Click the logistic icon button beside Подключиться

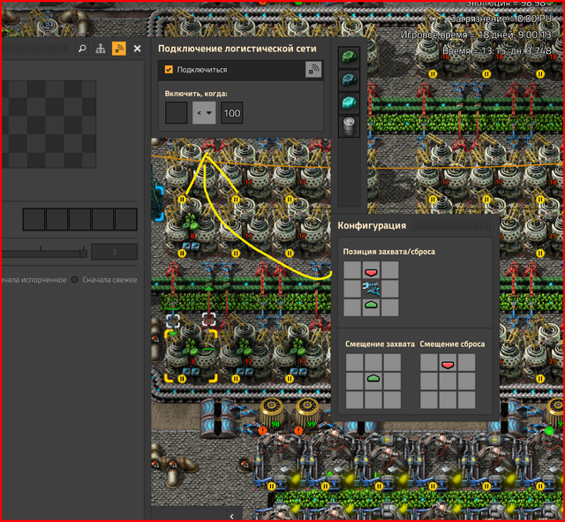(313, 69)
